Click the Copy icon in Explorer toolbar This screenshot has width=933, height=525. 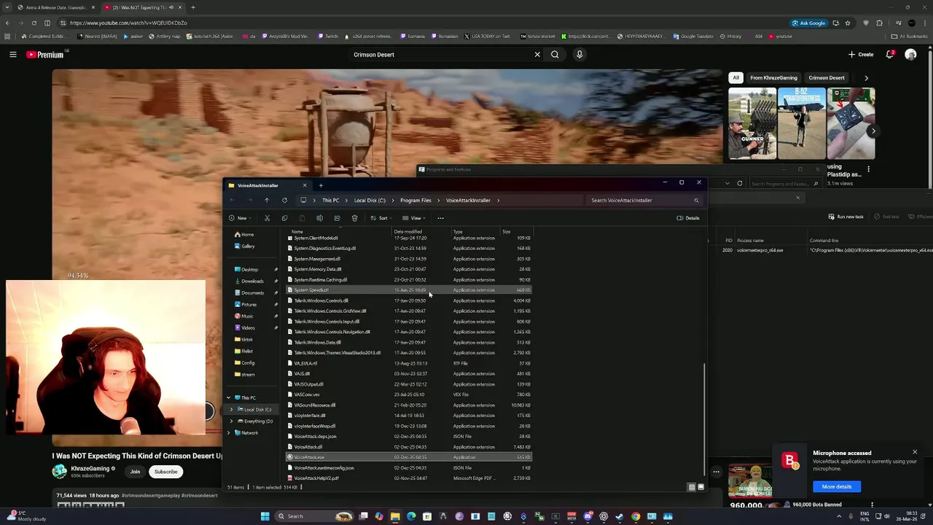(284, 218)
